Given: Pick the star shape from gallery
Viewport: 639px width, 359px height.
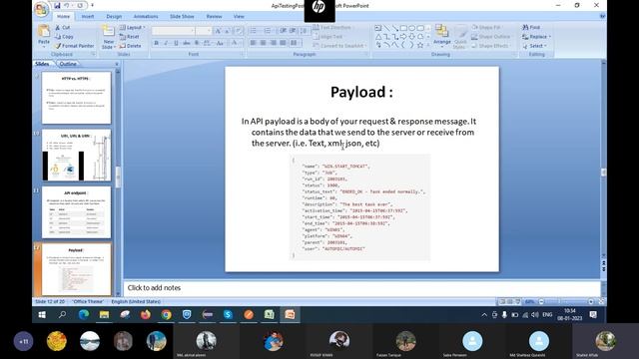Looking at the screenshot, I should point(420,45).
